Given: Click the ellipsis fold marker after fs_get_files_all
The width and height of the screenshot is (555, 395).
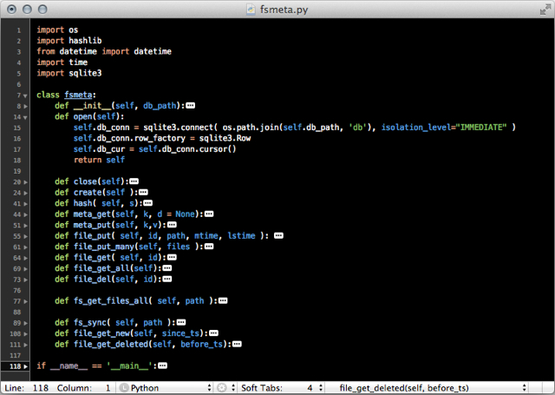Looking at the screenshot, I should pos(223,300).
